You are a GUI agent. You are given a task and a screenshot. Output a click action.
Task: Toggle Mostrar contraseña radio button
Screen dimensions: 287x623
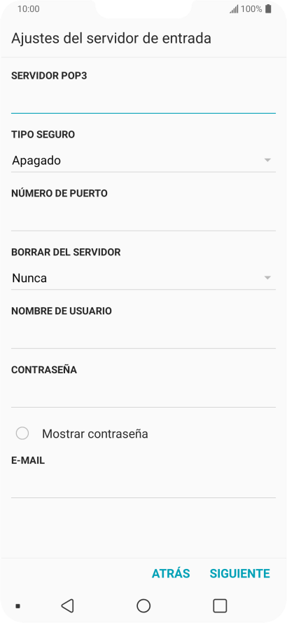pyautogui.click(x=22, y=434)
